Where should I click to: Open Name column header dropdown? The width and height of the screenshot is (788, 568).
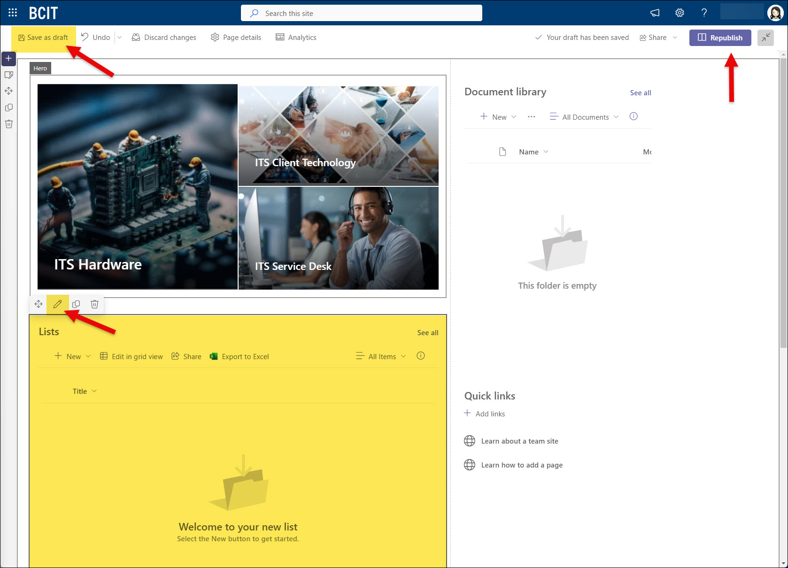[533, 152]
